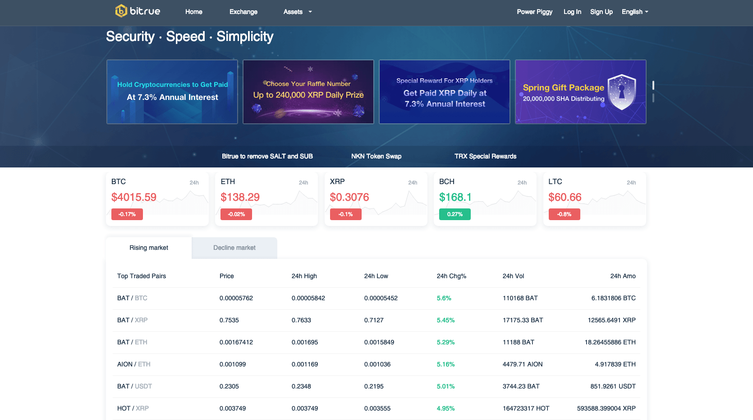
Task: Click Sign Up
Action: 601,12
